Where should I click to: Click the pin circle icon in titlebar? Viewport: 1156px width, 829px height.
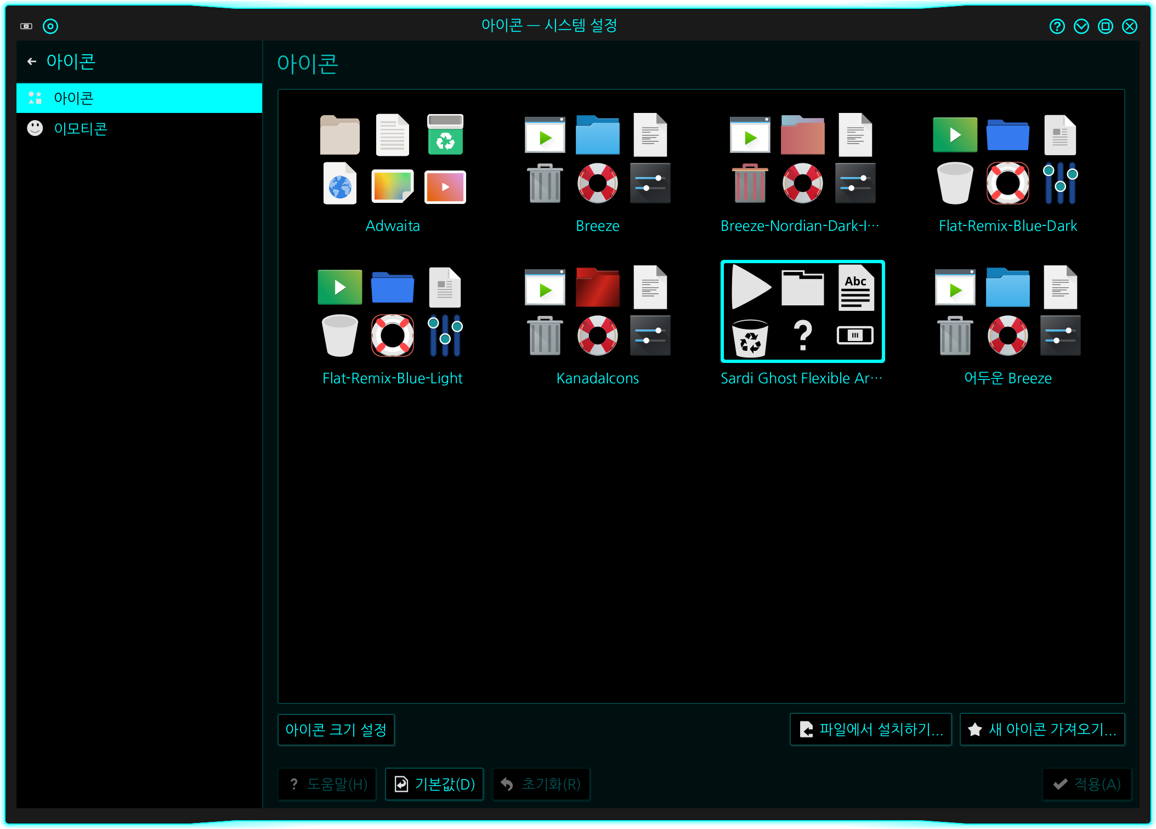50,26
